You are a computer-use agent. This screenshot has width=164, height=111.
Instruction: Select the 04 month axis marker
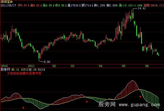[101, 66]
